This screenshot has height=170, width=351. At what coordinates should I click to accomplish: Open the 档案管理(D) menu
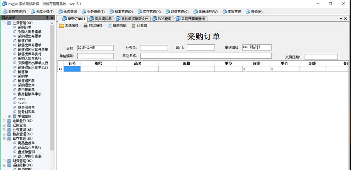click(121, 12)
